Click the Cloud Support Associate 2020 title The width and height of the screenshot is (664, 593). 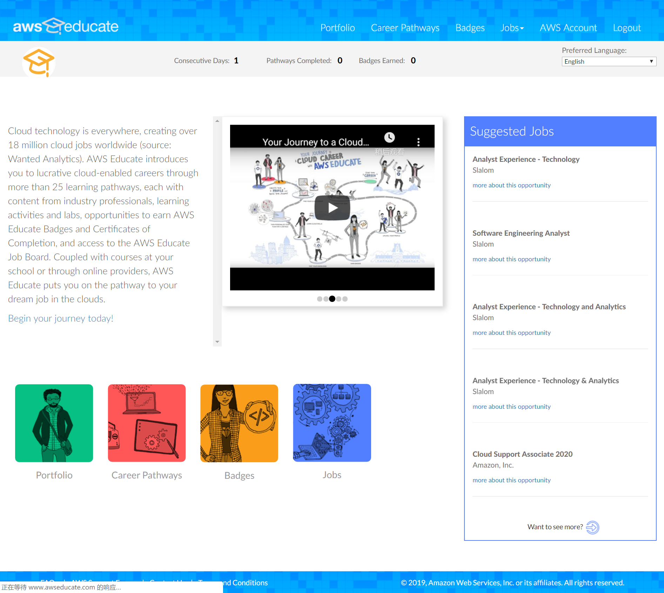[522, 454]
